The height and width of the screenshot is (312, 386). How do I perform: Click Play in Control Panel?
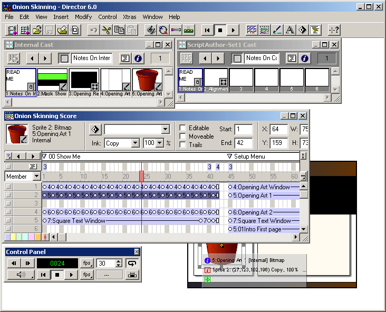pos(71,275)
